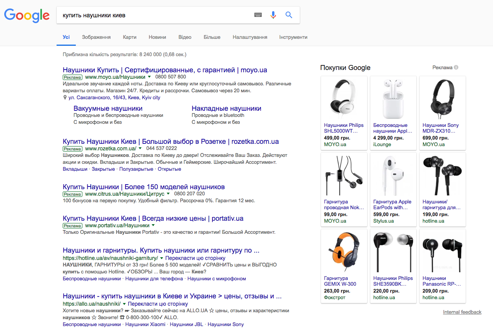
Task: Click the map pin icon by Саксаганського address
Action: coord(65,98)
